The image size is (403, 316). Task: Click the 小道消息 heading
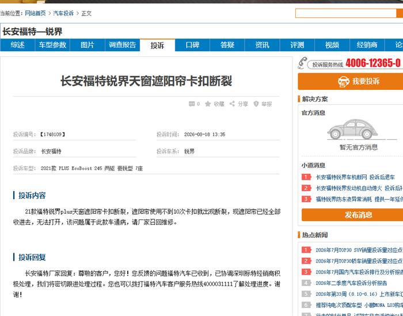click(x=313, y=165)
